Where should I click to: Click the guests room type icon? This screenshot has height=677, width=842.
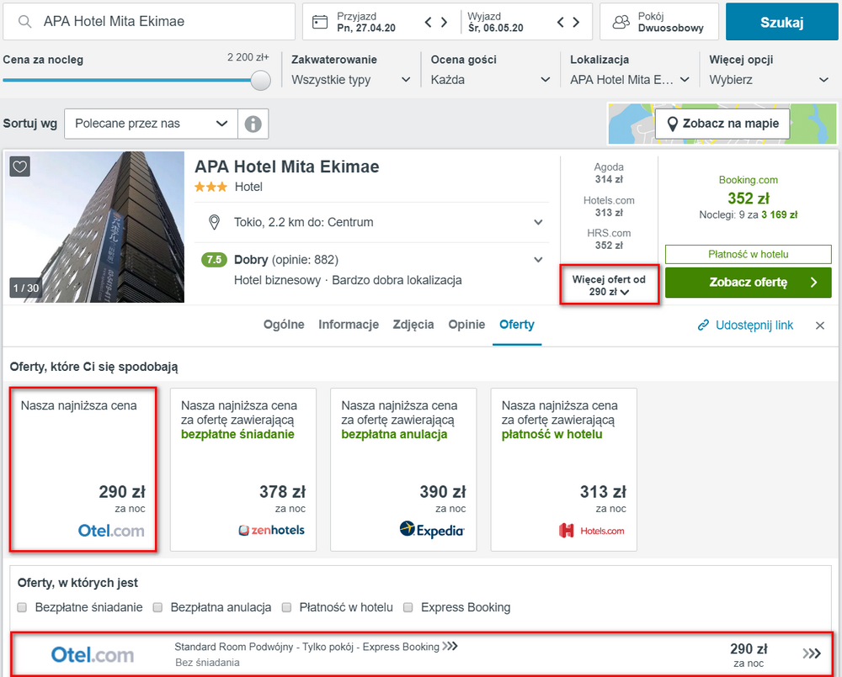coord(621,22)
